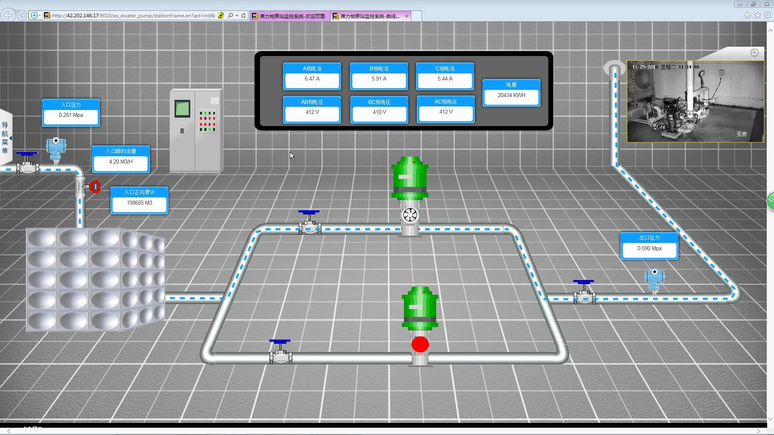Select the 曲线 browser tab
This screenshot has height=435, width=774.
coord(366,16)
